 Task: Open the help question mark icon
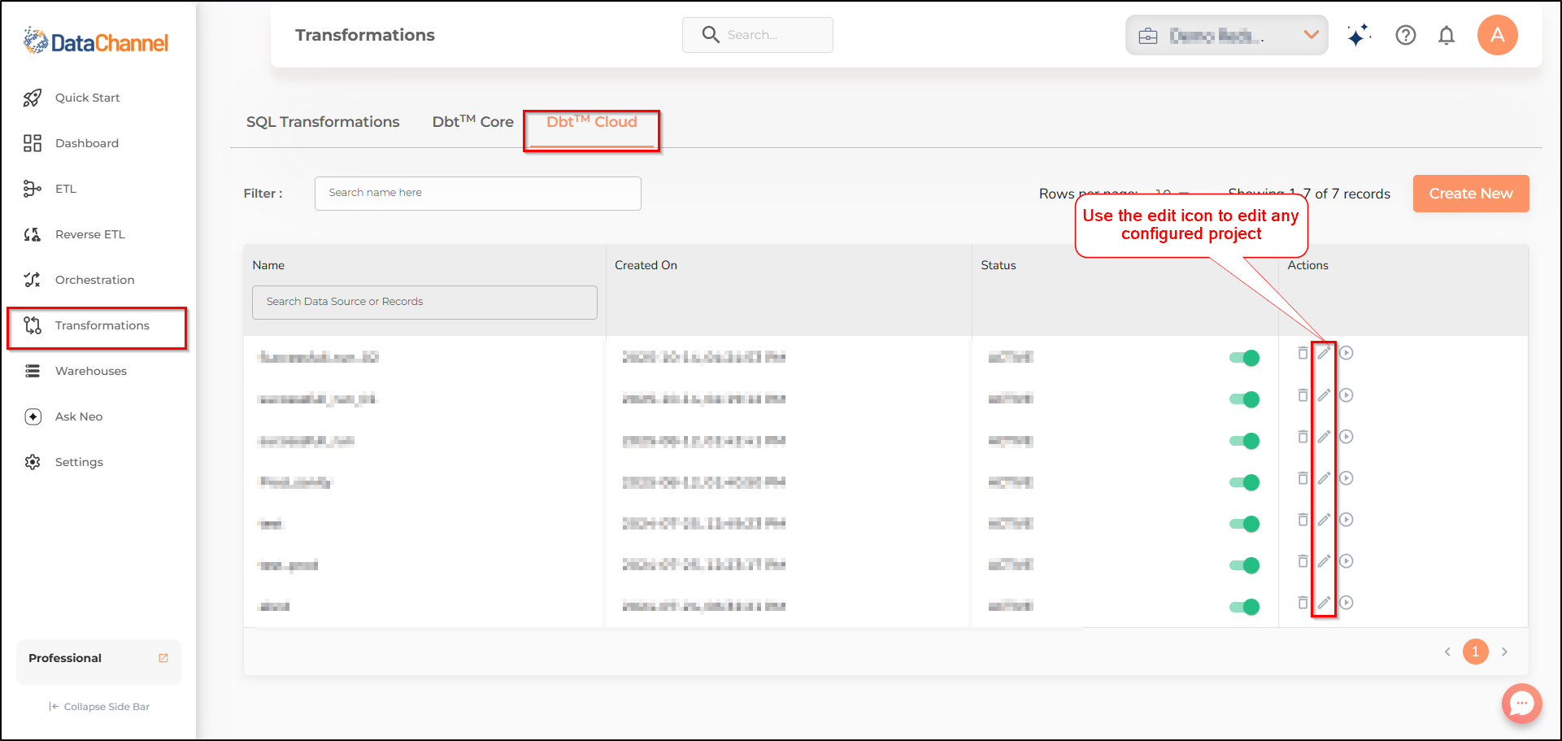[x=1406, y=35]
